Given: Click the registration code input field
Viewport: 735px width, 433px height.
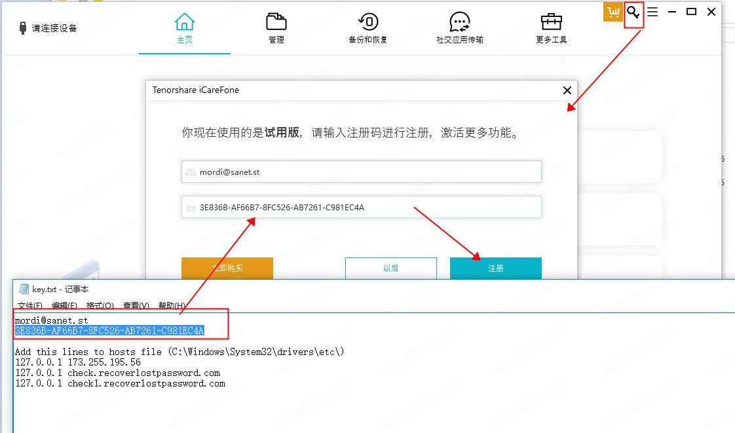Looking at the screenshot, I should (362, 207).
